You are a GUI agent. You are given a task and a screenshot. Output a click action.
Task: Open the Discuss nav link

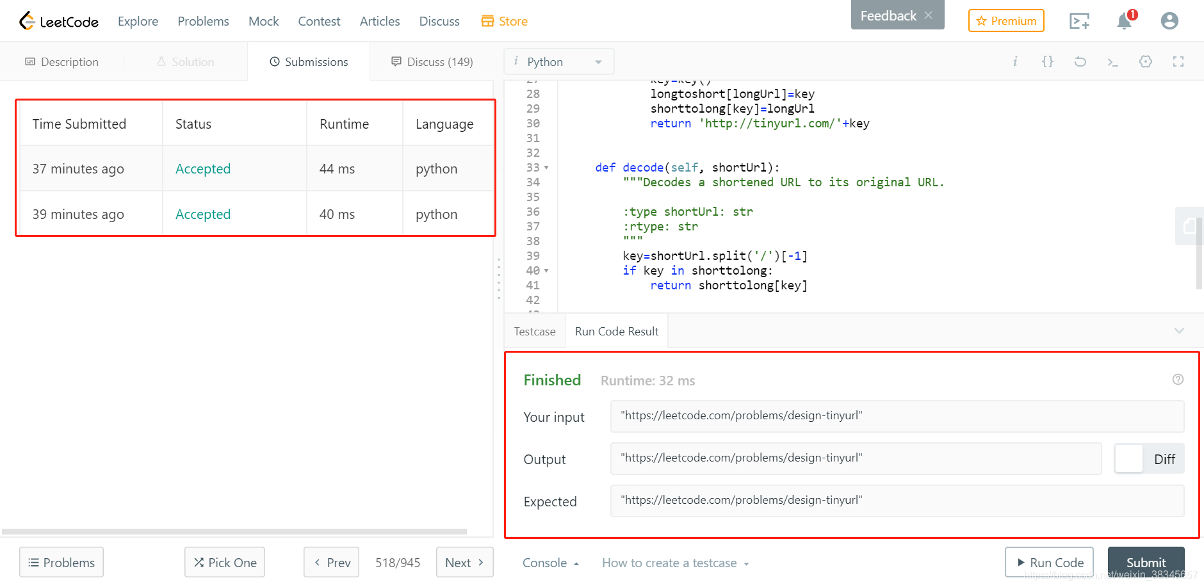pyautogui.click(x=439, y=21)
